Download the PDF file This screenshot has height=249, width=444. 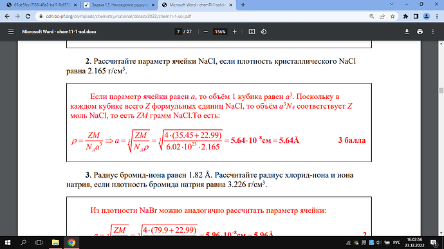point(407,32)
